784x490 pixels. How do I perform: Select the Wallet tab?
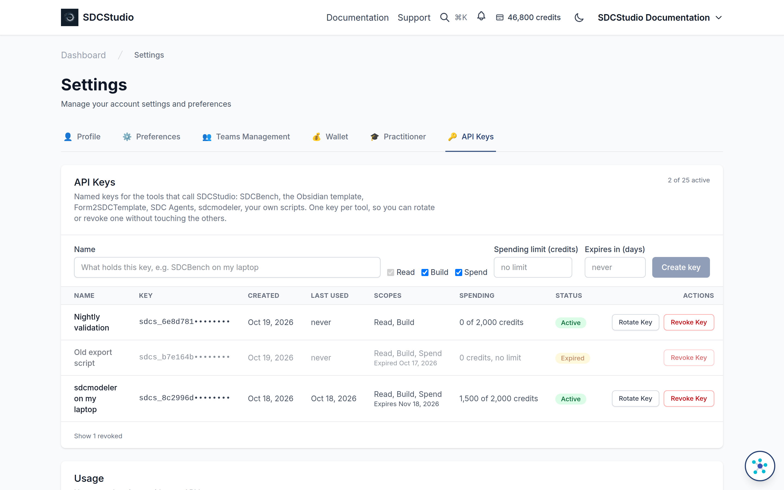point(330,137)
